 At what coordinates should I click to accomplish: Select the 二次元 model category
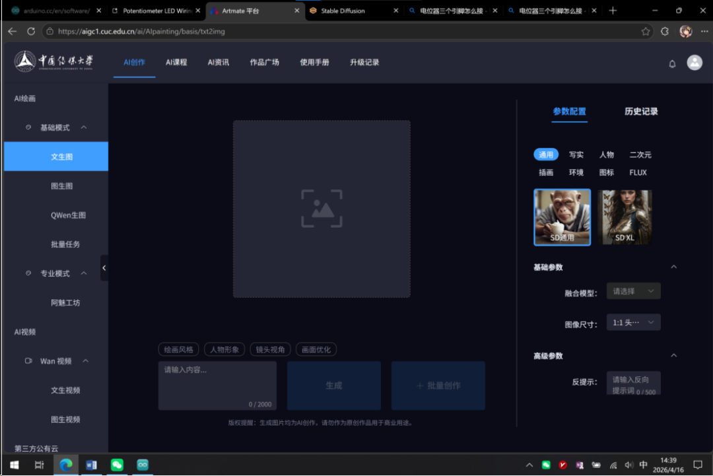coord(640,154)
